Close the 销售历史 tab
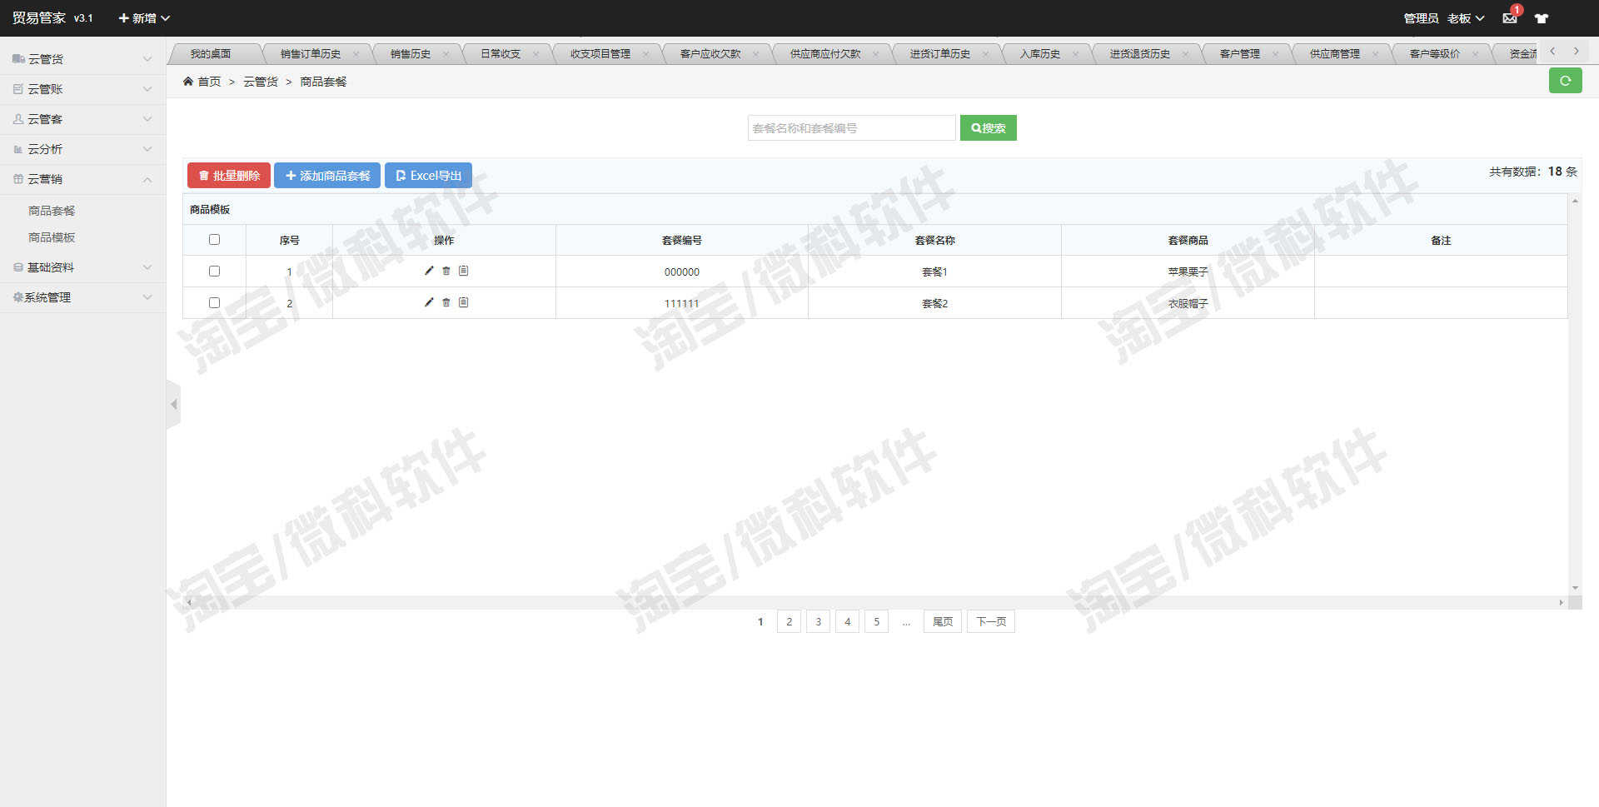Image resolution: width=1599 pixels, height=807 pixels. point(446,54)
